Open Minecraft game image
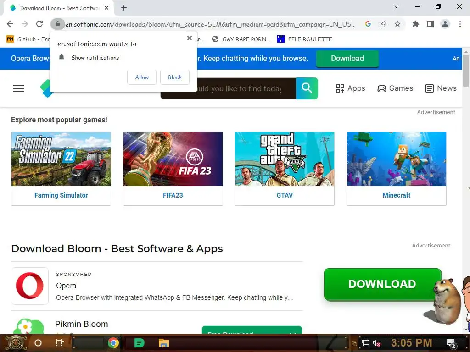470x352 pixels. 396,159
